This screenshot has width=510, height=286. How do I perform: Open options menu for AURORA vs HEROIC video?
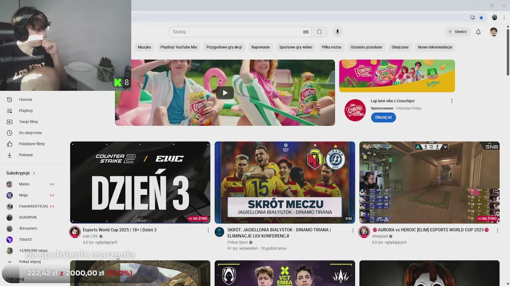click(497, 230)
